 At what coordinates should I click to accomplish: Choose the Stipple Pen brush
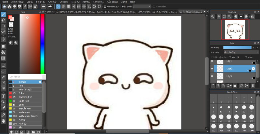tap(25, 108)
